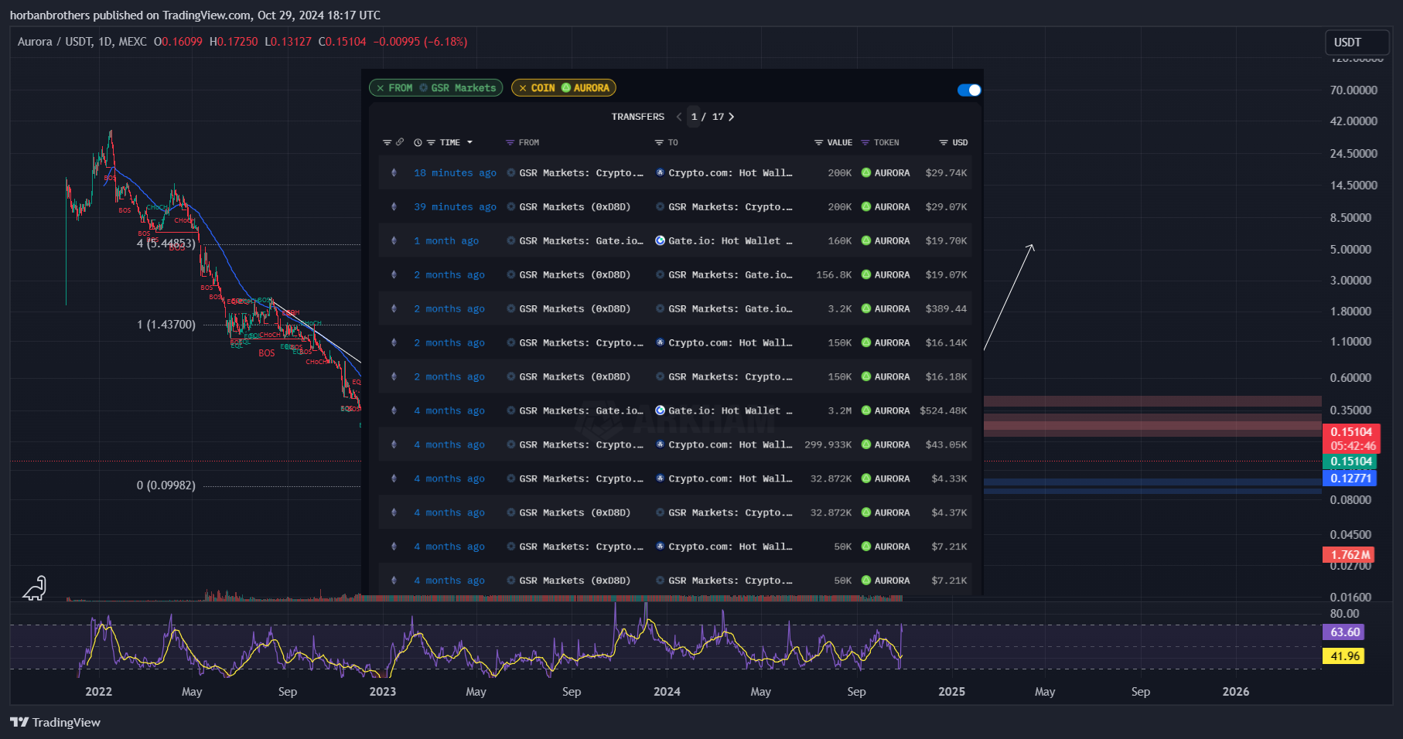
Task: Remove the COIN AURORA filter chip
Action: coord(523,88)
